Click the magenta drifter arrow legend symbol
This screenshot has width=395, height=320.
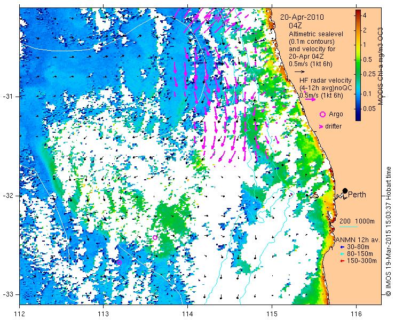(x=321, y=126)
